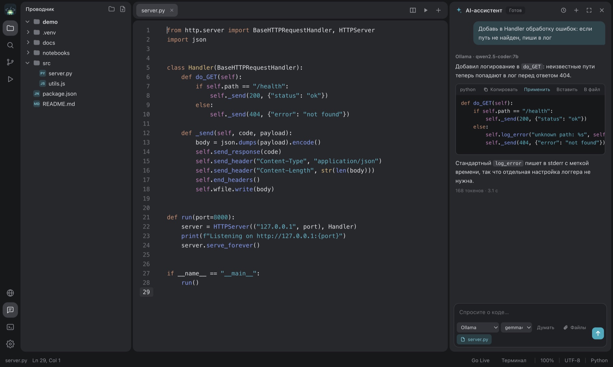Expand the .venv folder
This screenshot has height=367, width=613.
click(x=28, y=32)
